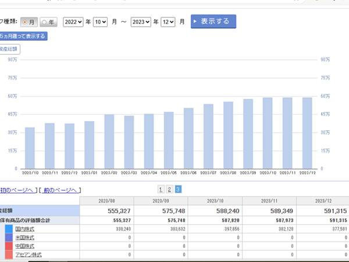Viewport: 349px width, 262px height.
Task: Select the 資産総額 chart tab
Action: (x=9, y=49)
